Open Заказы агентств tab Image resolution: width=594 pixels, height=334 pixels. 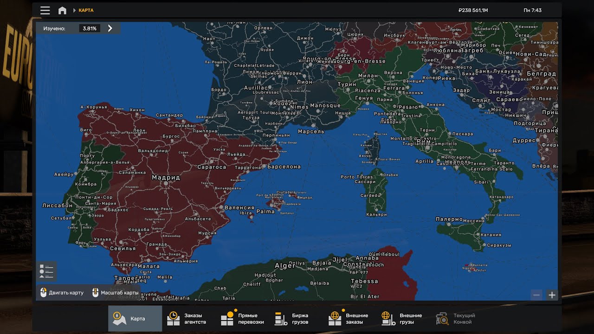(189, 319)
